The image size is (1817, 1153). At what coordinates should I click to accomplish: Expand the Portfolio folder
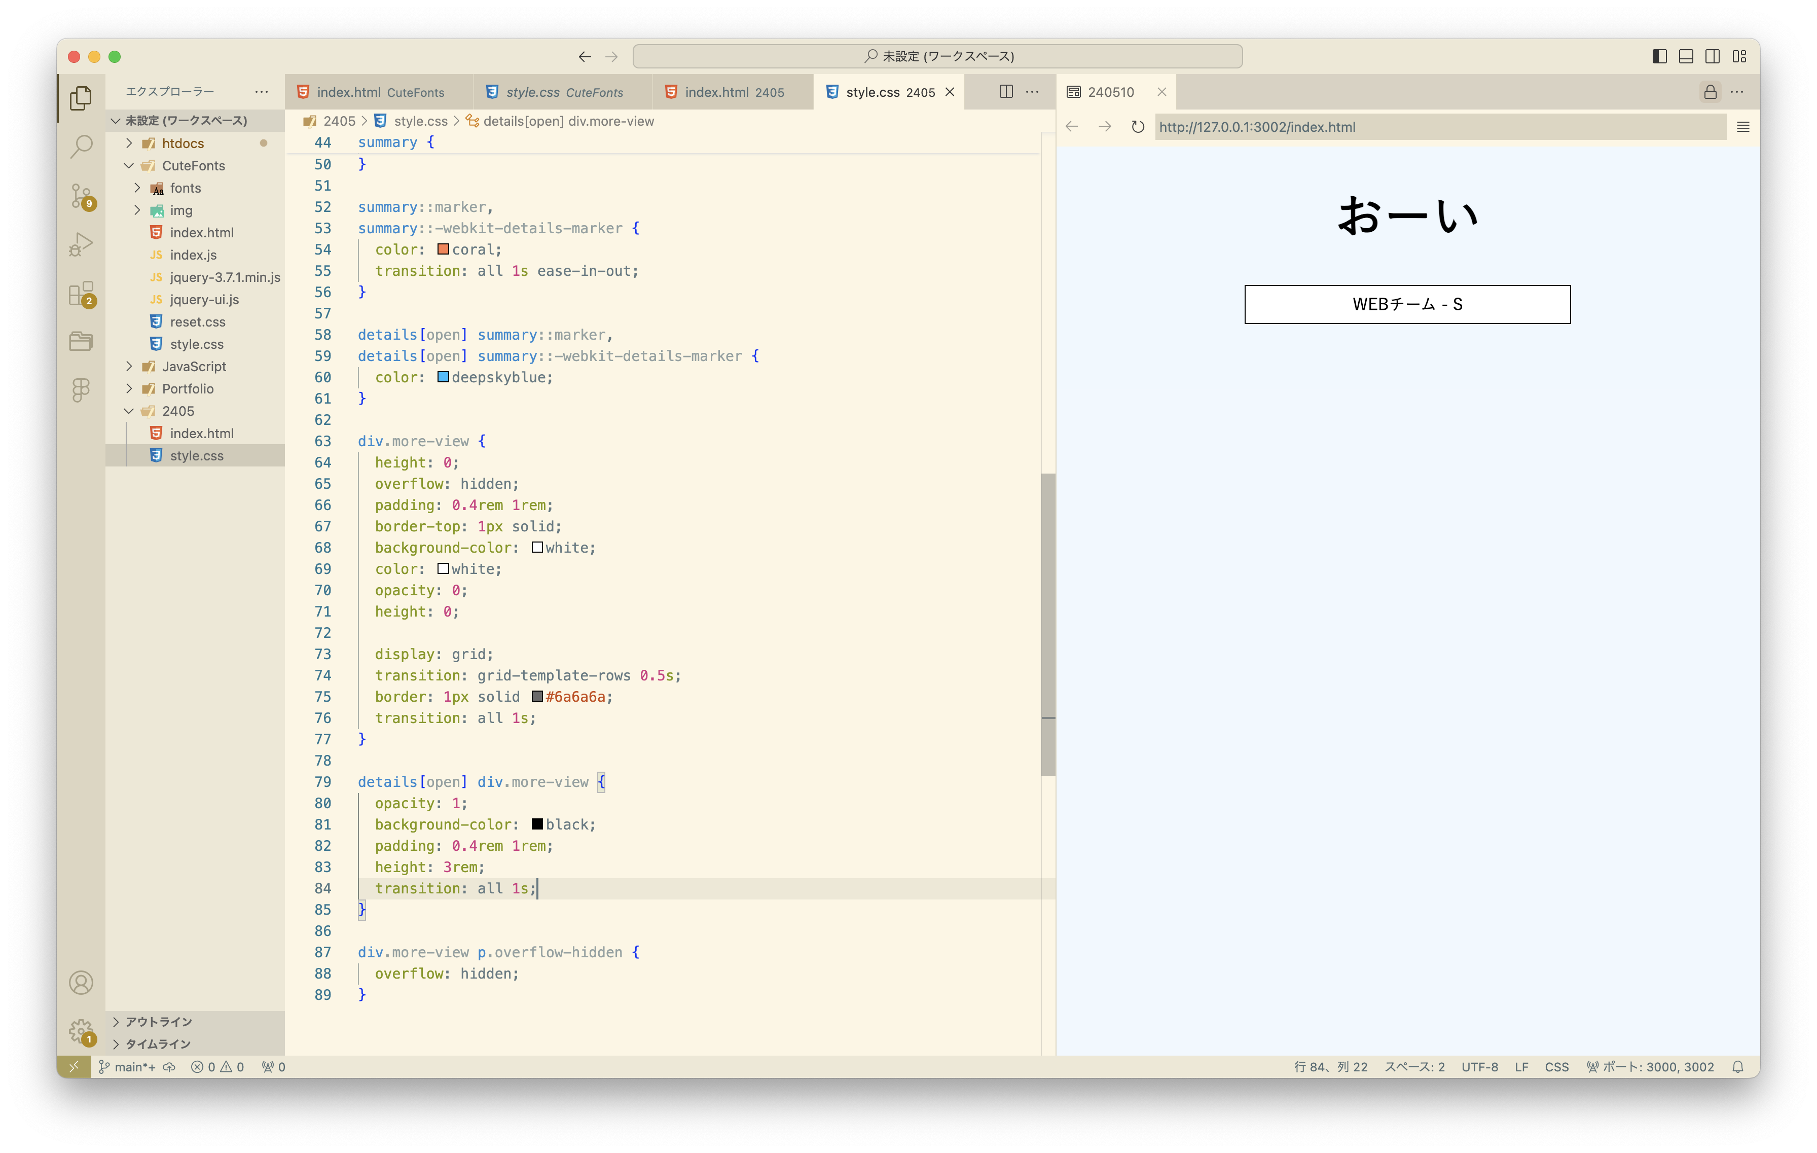coord(195,388)
